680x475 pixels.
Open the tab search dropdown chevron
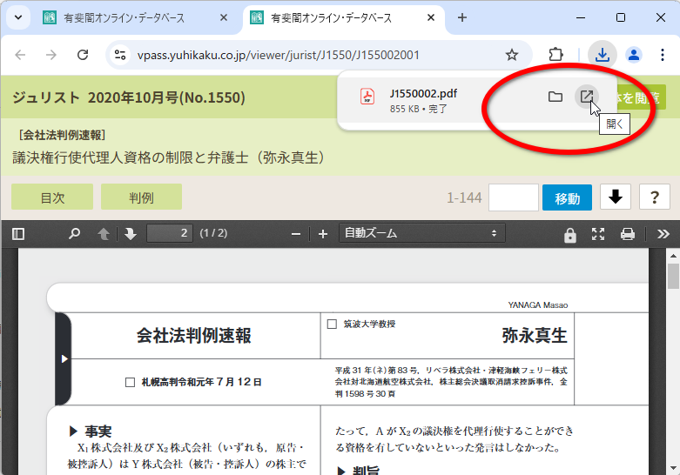pos(18,17)
